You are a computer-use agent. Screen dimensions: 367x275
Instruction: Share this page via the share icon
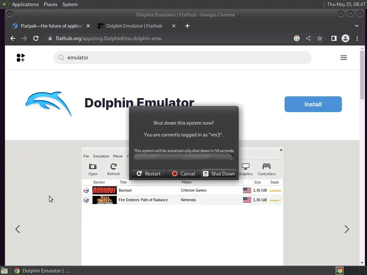point(308,38)
